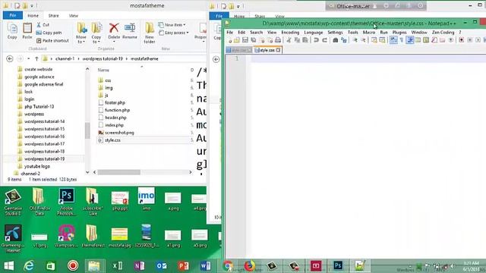
Task: Go back in mostafatheme Explorer window
Action: pyautogui.click(x=10, y=58)
